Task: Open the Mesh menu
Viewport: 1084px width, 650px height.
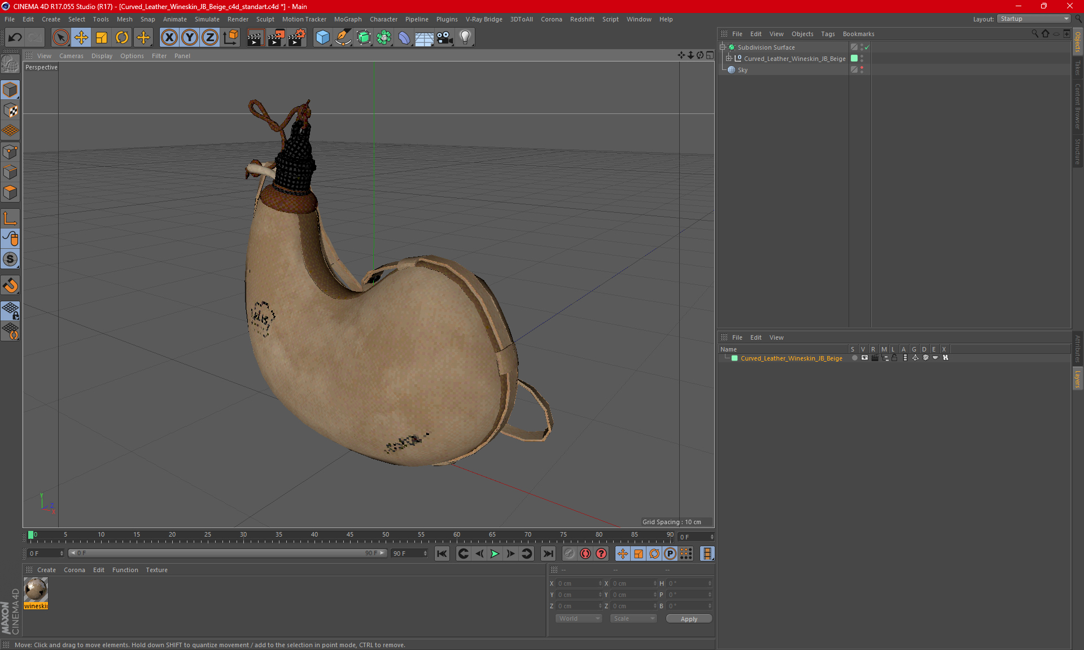Action: pyautogui.click(x=124, y=19)
